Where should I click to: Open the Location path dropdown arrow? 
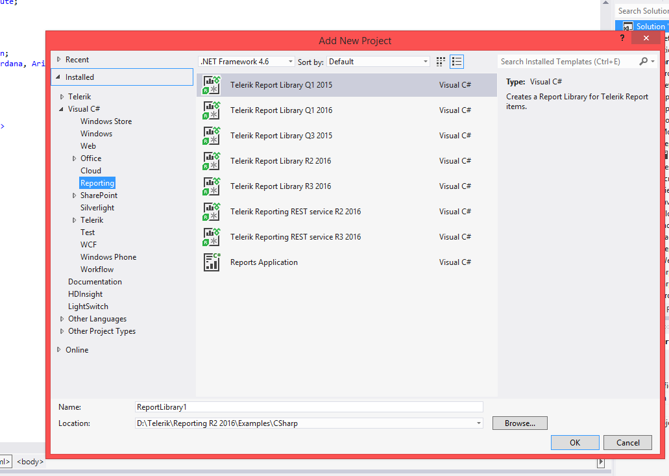[479, 423]
